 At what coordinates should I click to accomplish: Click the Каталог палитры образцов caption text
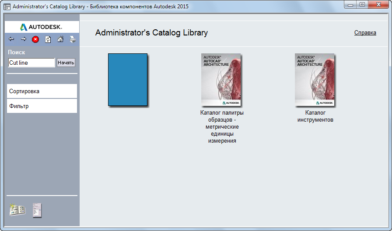pyautogui.click(x=222, y=127)
